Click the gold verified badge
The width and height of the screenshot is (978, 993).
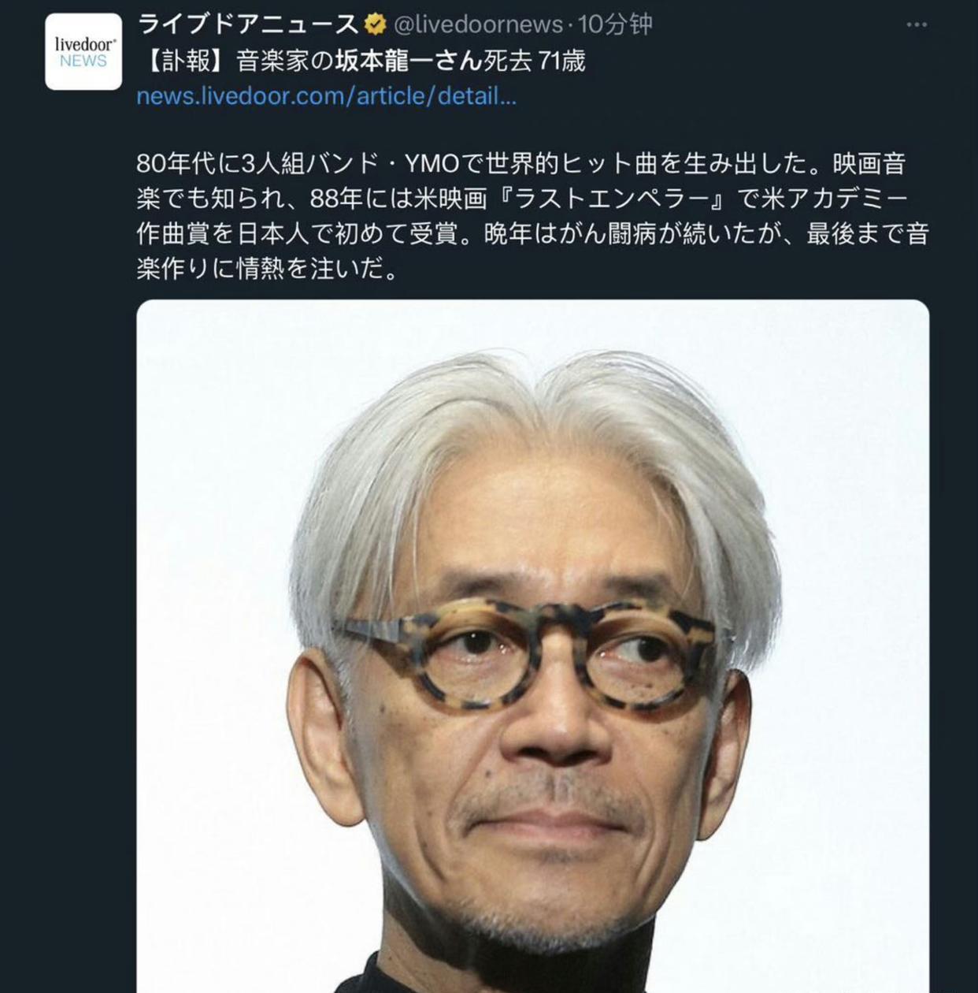(x=375, y=24)
